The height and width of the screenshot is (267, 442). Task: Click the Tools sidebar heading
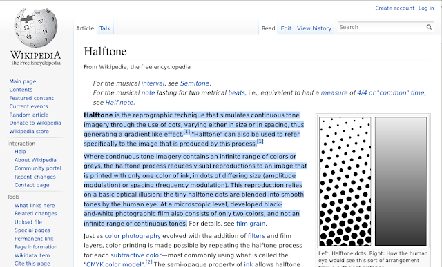(x=13, y=197)
